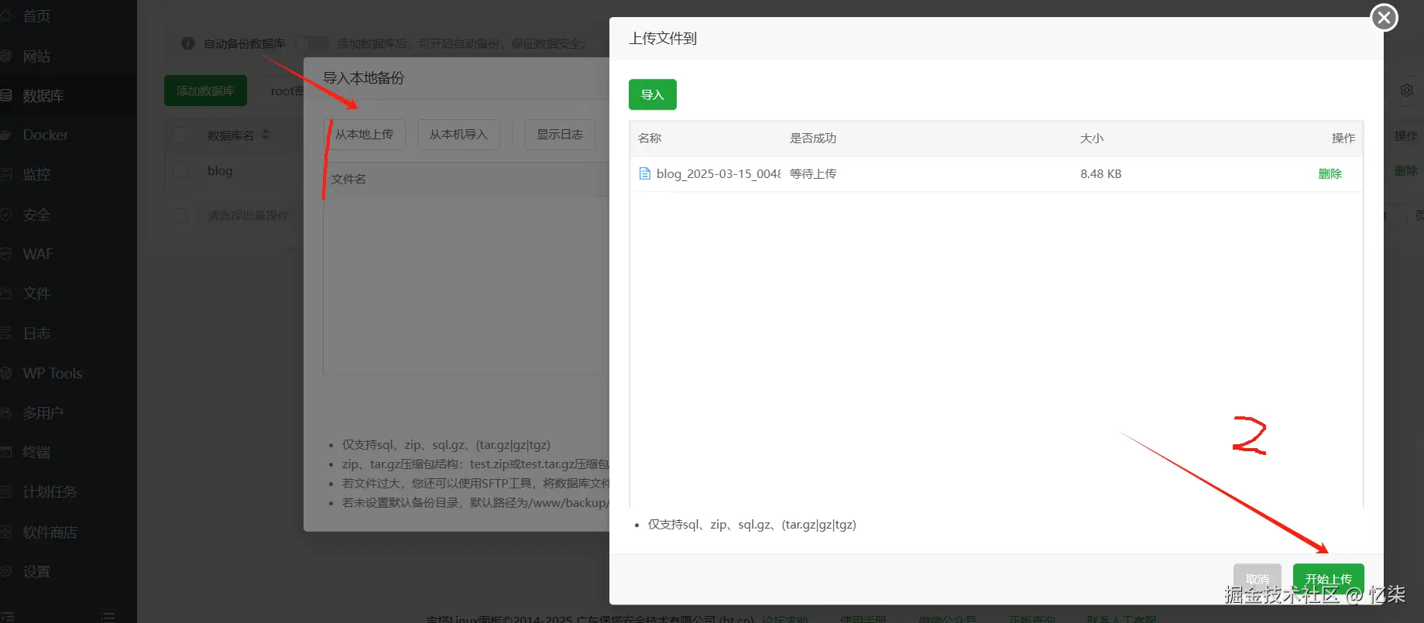Sort by 数据库名 column arrows
This screenshot has width=1424, height=623.
coord(266,135)
